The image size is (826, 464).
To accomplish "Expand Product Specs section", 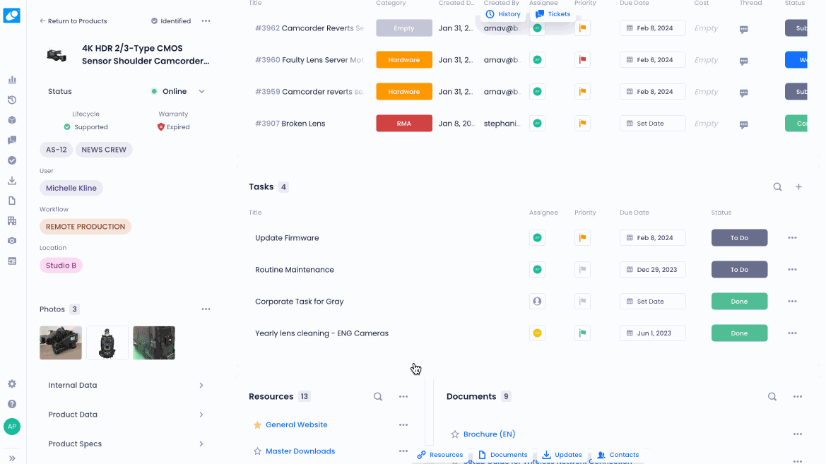I will pos(125,444).
